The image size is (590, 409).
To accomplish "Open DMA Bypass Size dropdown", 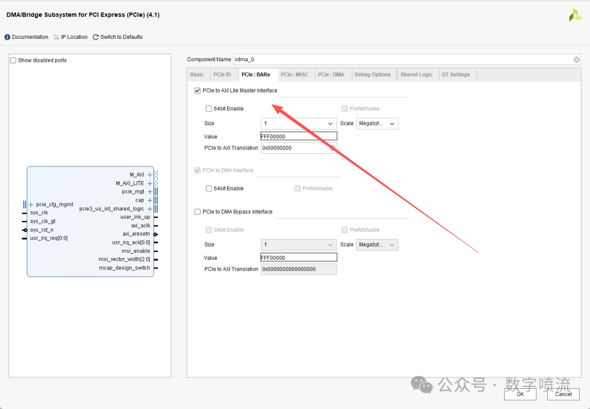I will click(x=299, y=245).
